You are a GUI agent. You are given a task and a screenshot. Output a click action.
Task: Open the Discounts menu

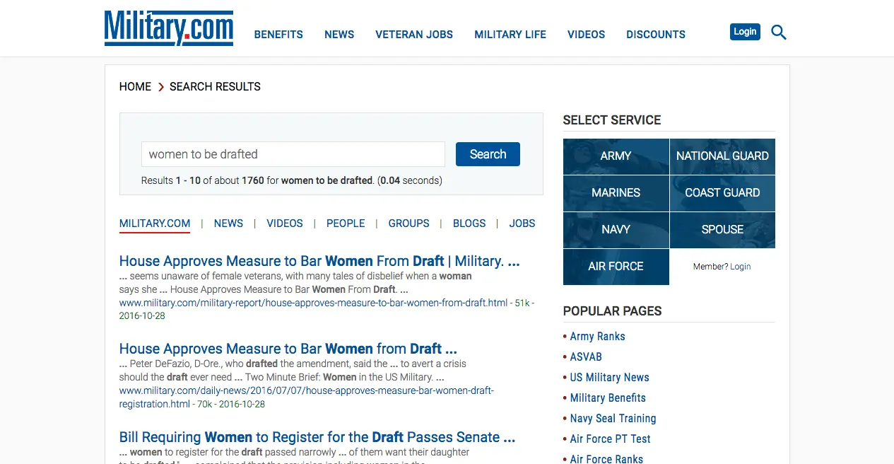(656, 34)
